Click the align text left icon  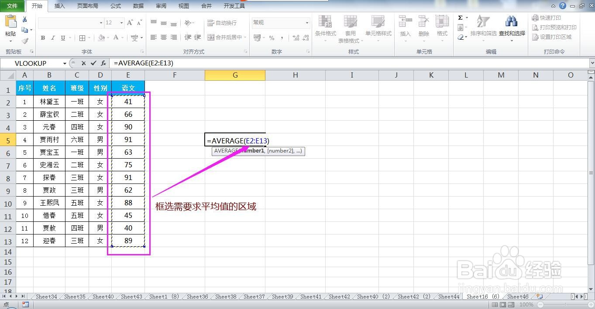click(x=154, y=37)
